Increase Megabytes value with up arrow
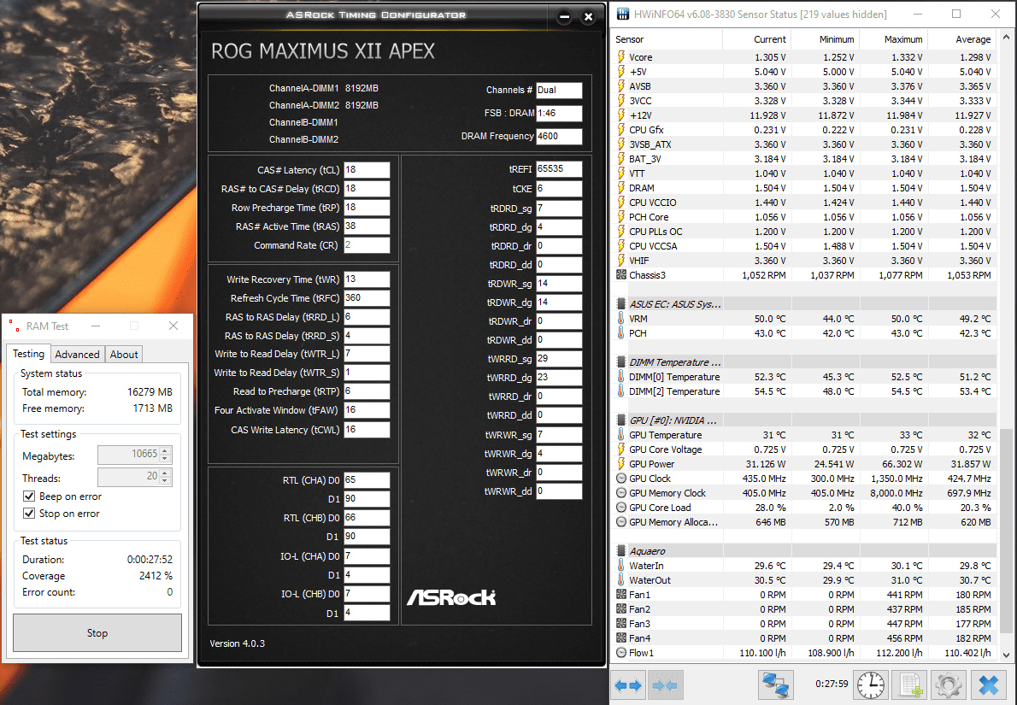 point(165,450)
